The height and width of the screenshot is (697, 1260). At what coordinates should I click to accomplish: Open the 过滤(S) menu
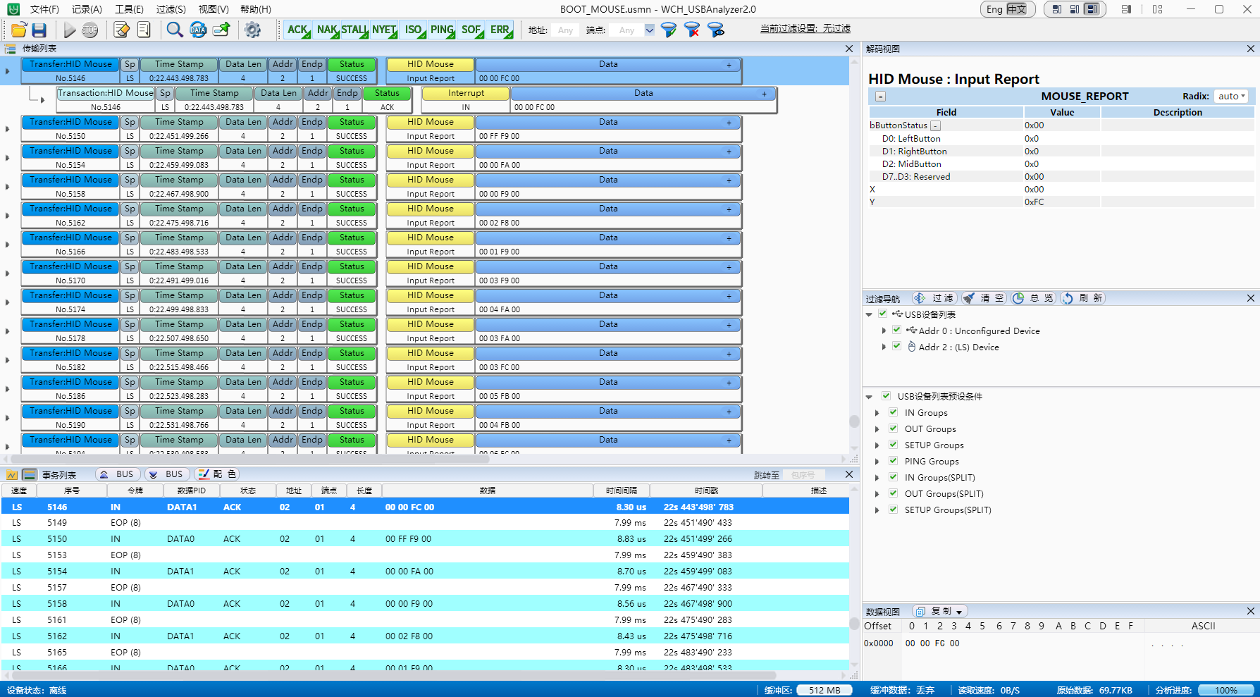(171, 9)
